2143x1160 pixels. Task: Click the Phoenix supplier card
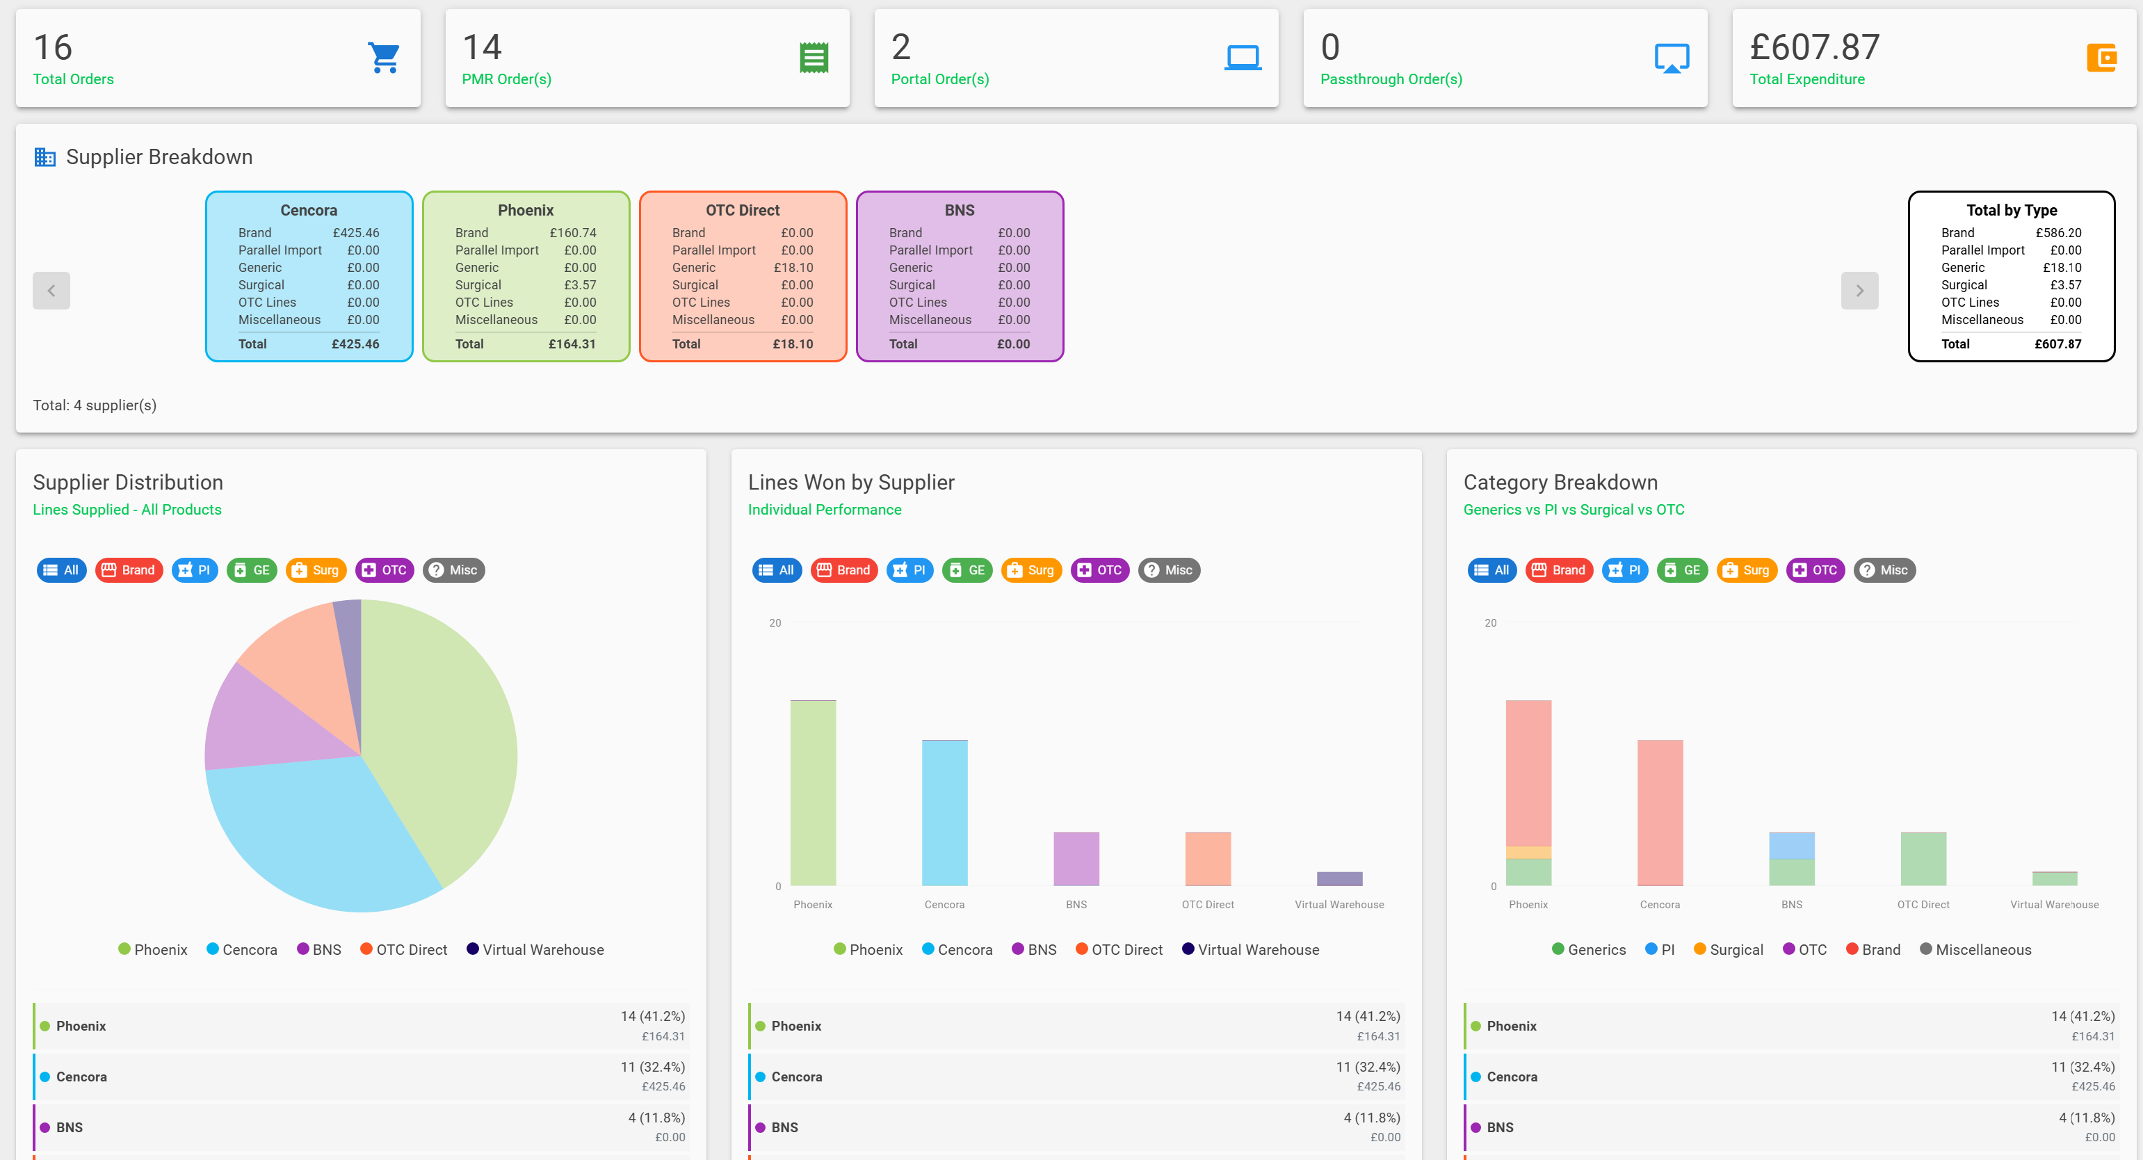(526, 276)
